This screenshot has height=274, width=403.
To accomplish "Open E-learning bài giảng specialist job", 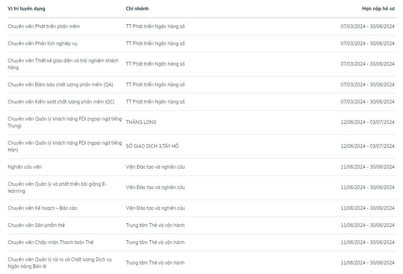I will point(57,187).
